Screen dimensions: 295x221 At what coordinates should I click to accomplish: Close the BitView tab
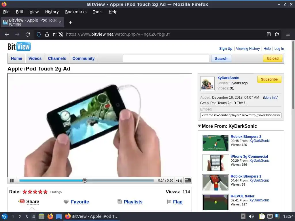click(x=59, y=22)
